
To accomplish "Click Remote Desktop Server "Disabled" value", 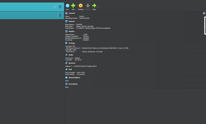I will (86, 38).
